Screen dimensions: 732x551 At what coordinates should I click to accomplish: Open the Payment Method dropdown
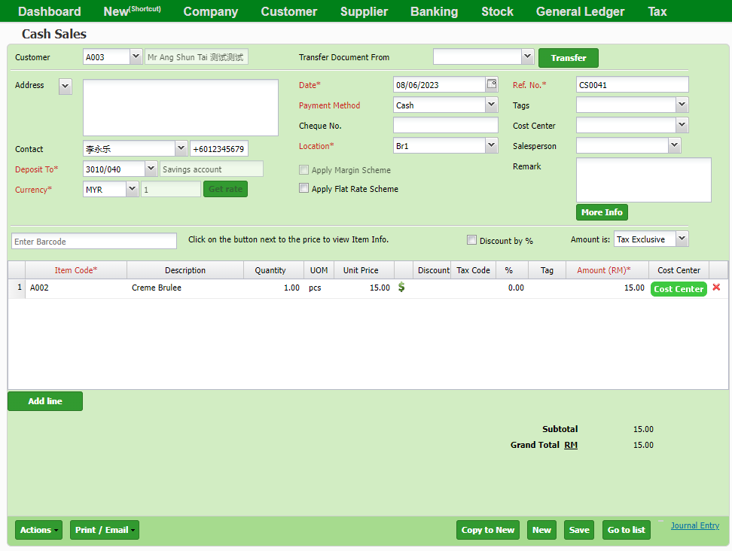pyautogui.click(x=491, y=105)
